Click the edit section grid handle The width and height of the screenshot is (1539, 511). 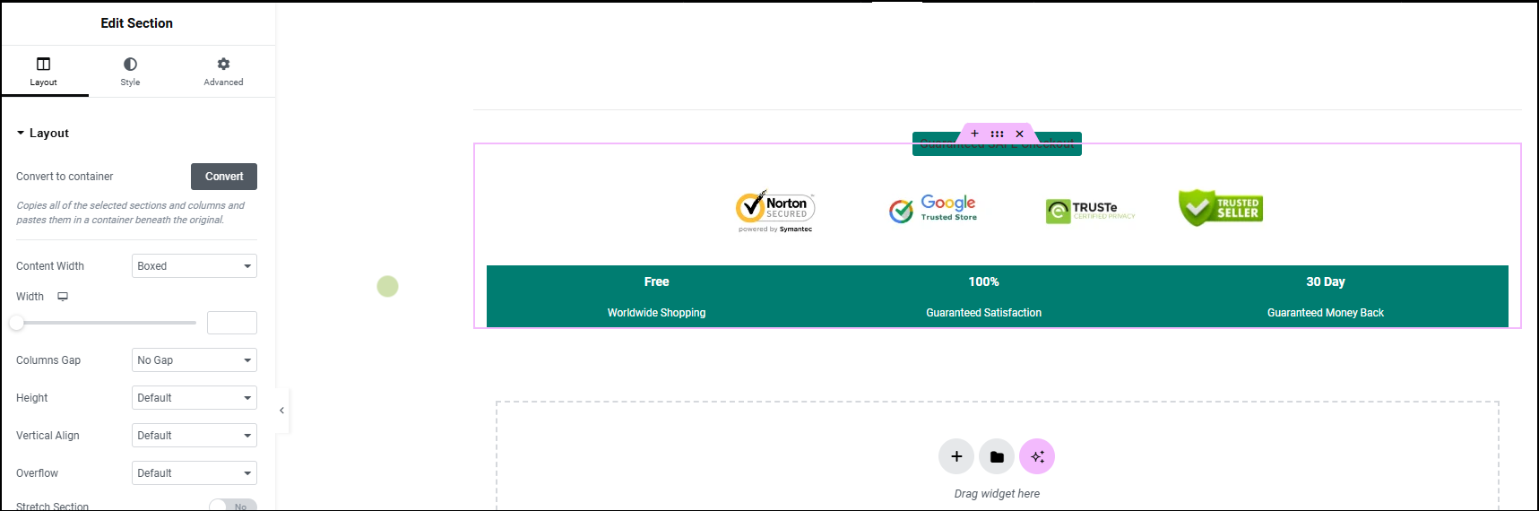[998, 134]
